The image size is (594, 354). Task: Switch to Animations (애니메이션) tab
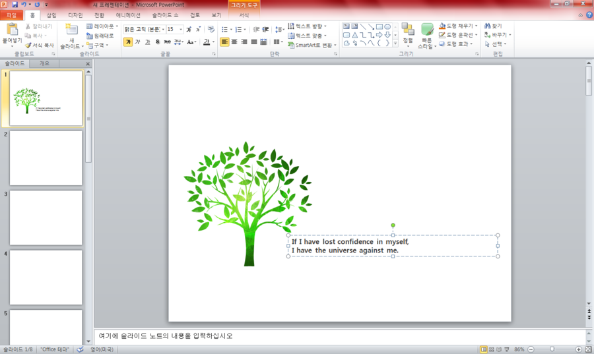click(128, 16)
